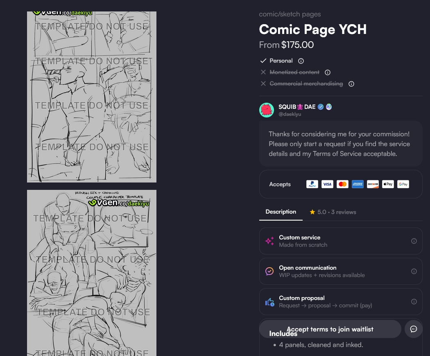Viewport: 430px width, 356px height.
Task: Click the PayPal payment icon
Action: 312,184
